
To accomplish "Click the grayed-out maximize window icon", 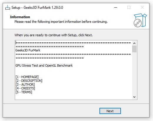I will 129,7.
